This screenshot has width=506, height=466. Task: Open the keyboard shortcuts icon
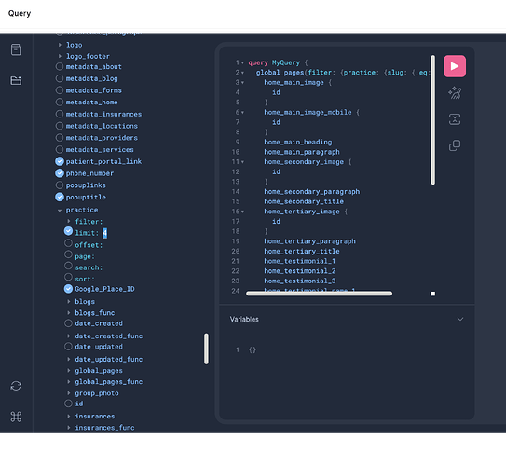pos(16,417)
